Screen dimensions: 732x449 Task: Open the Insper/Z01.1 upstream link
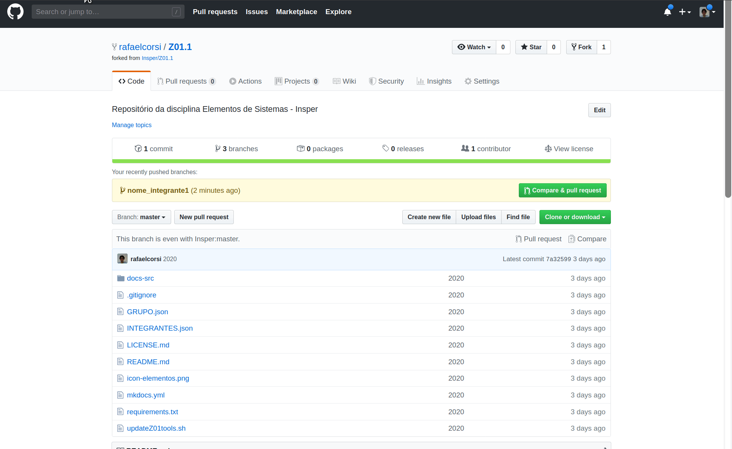pyautogui.click(x=157, y=58)
